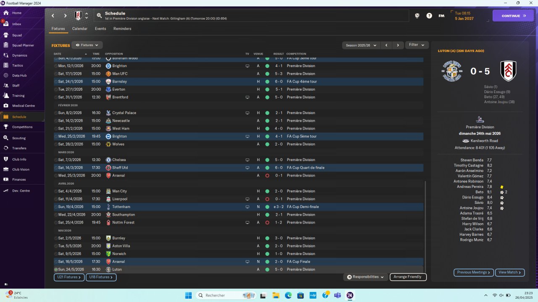Click Arrange Friendly button
Image resolution: width=538 pixels, height=302 pixels.
[408, 277]
